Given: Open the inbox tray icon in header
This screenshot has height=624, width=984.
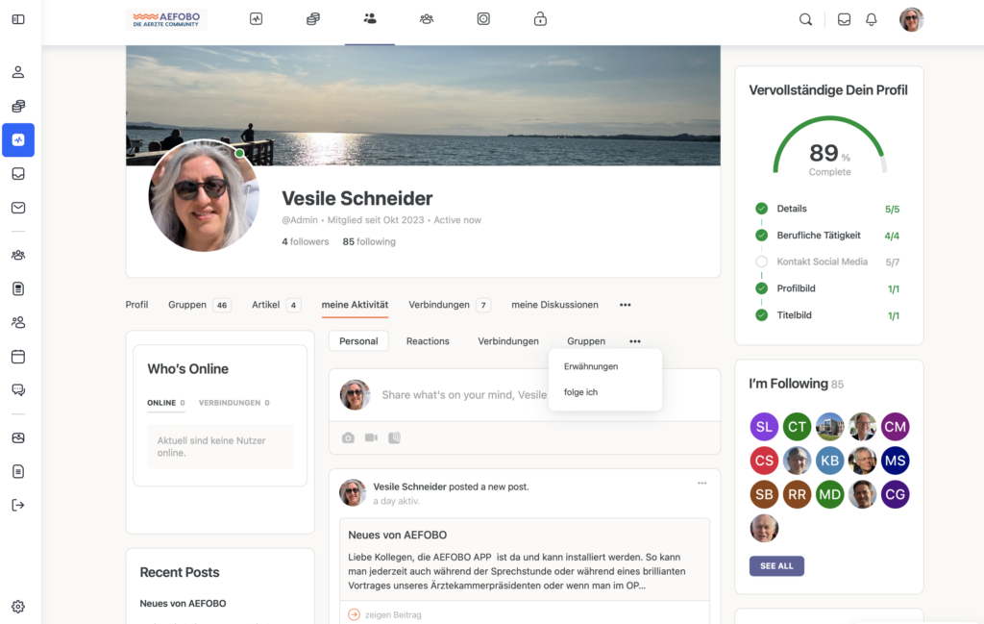Looking at the screenshot, I should [844, 19].
